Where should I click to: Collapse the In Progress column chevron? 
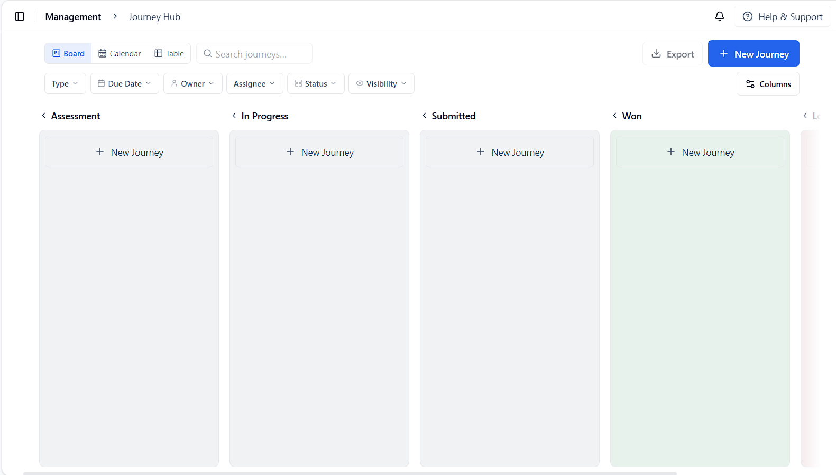pos(234,116)
